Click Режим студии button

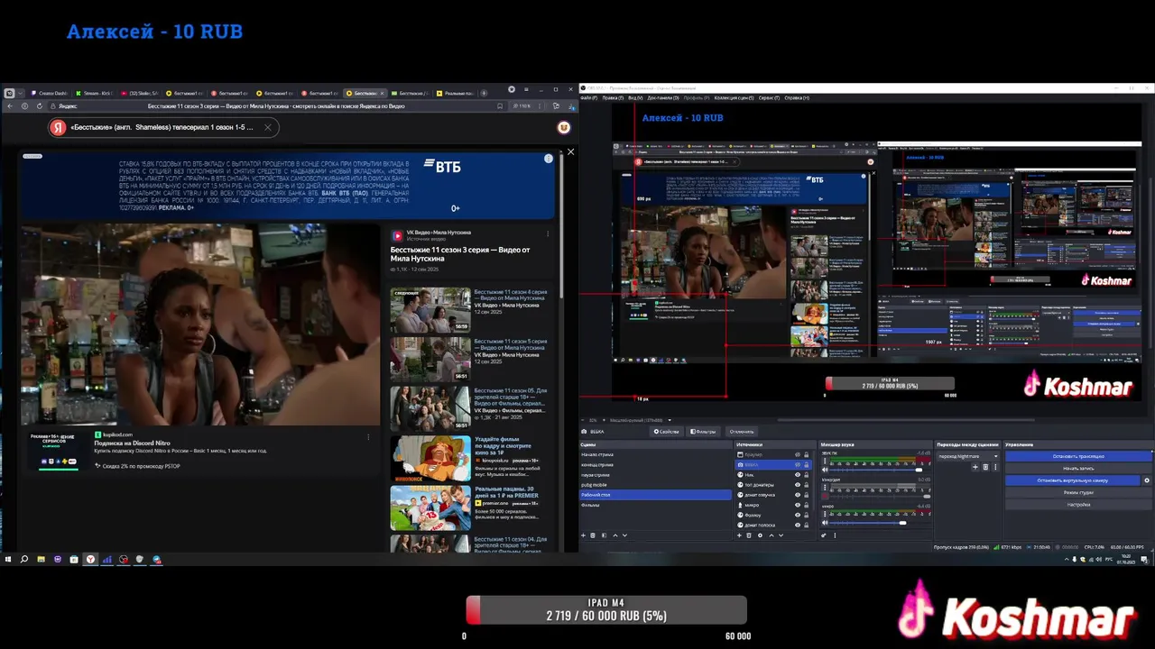pyautogui.click(x=1079, y=492)
